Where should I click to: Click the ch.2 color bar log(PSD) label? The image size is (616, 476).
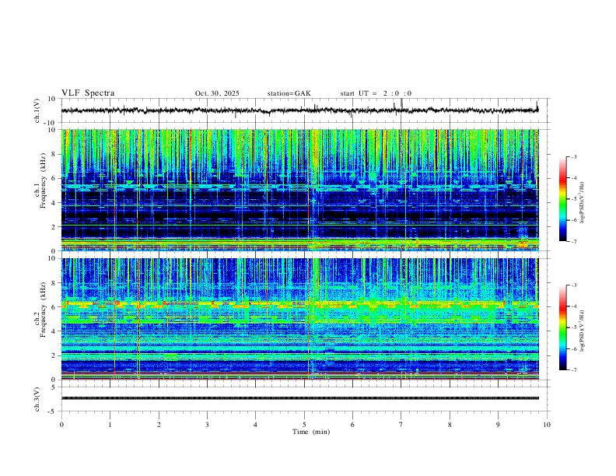pyautogui.click(x=582, y=331)
